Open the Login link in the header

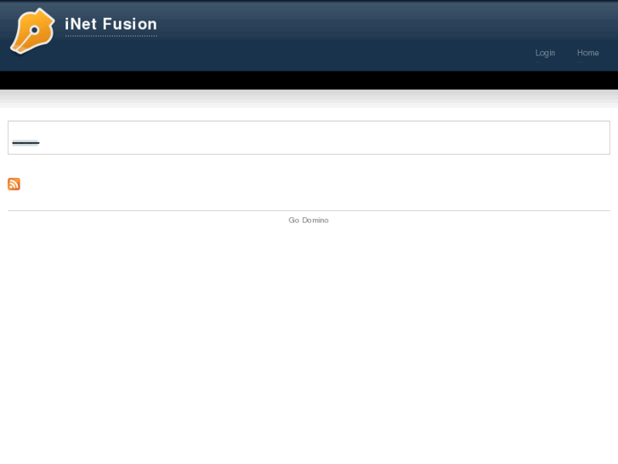coord(545,53)
